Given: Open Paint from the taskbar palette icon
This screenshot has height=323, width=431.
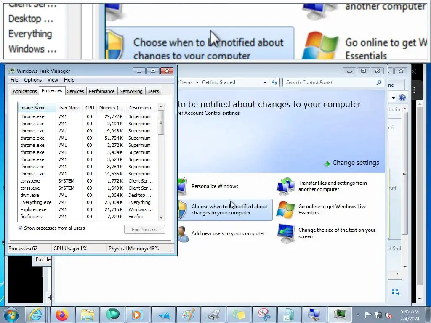Looking at the screenshot, I should (189, 315).
